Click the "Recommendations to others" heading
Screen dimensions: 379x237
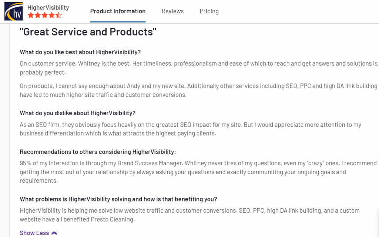[98, 152]
